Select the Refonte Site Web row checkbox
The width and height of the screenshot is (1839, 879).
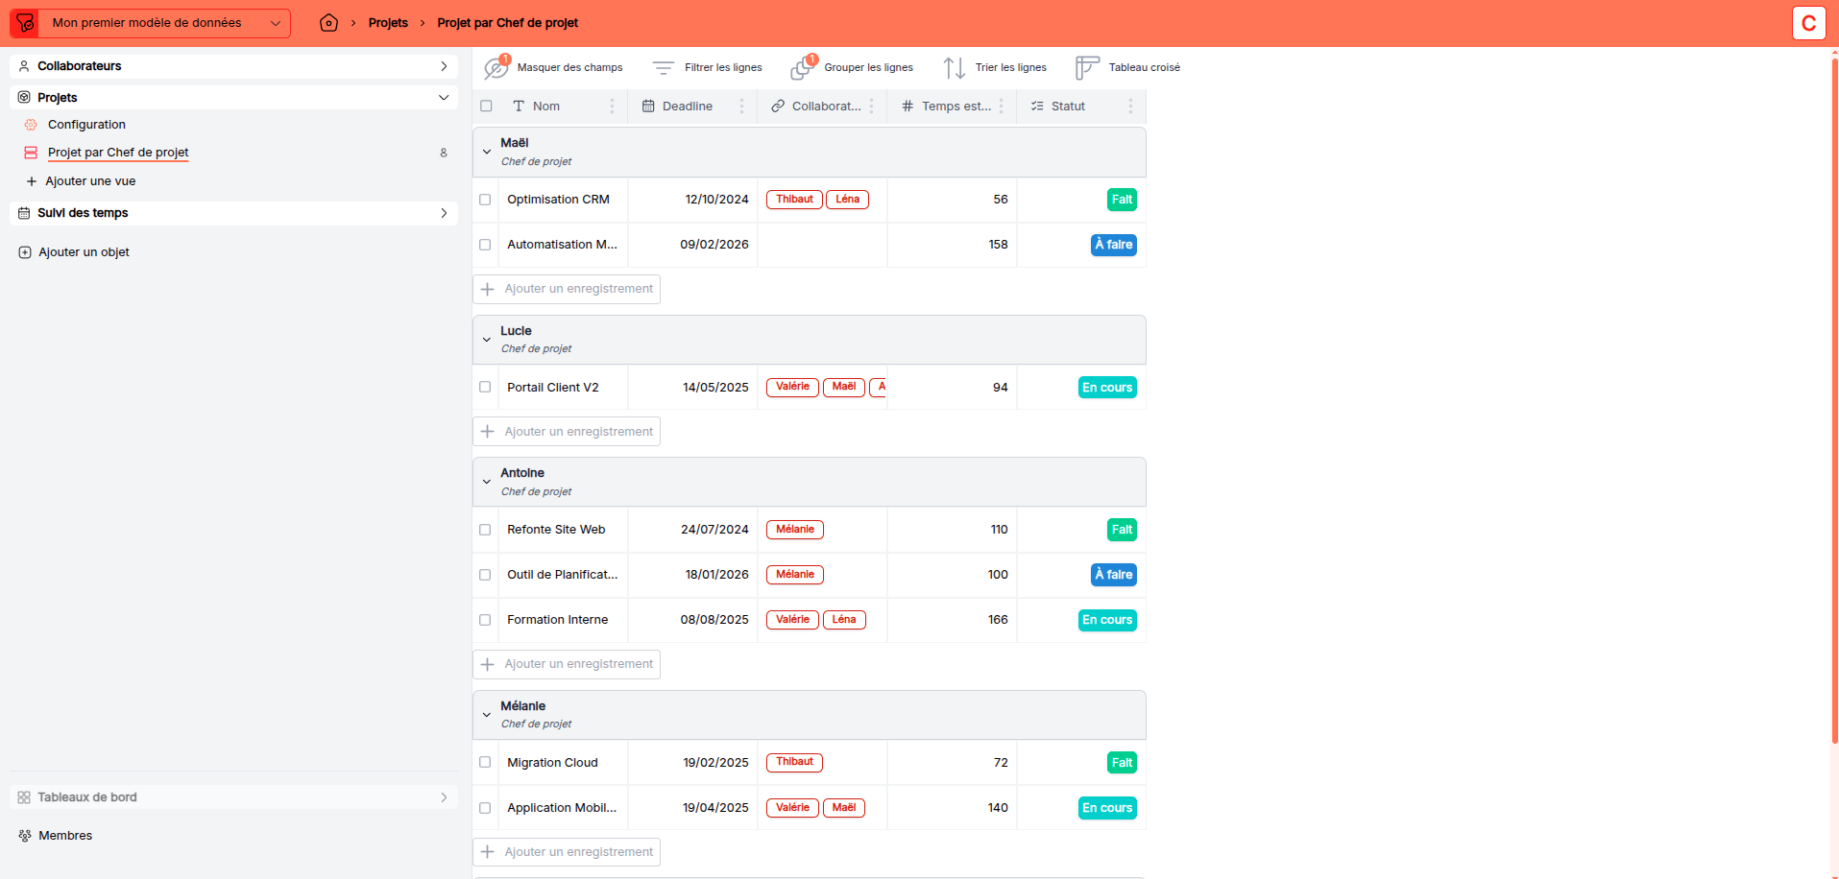[x=485, y=530]
